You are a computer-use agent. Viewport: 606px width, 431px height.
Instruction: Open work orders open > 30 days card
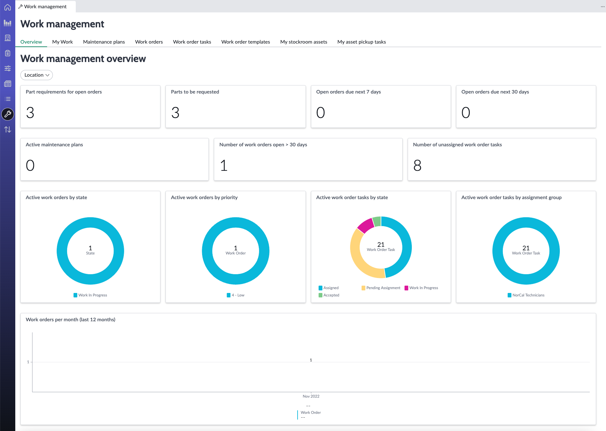click(x=308, y=159)
